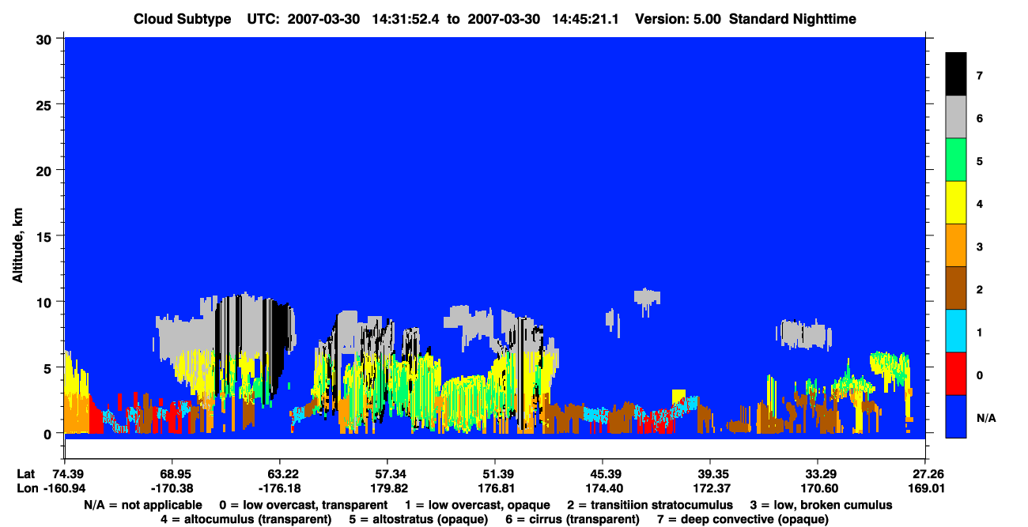
Task: Click longitude value -160.94
Action: (64, 488)
